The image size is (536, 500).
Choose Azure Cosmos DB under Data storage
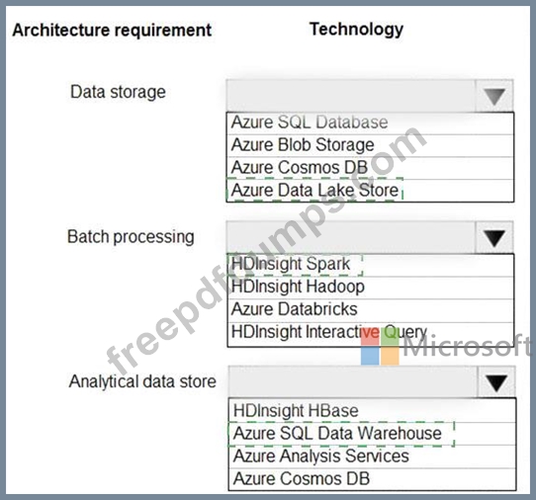370,168
